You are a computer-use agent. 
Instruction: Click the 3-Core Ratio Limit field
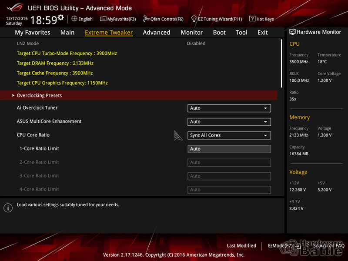point(229,176)
